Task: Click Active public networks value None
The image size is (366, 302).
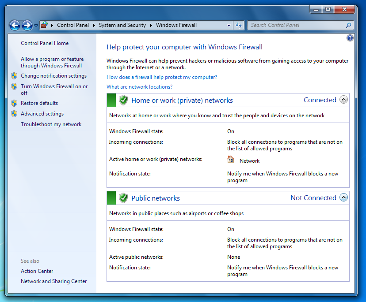Action: tap(234, 257)
